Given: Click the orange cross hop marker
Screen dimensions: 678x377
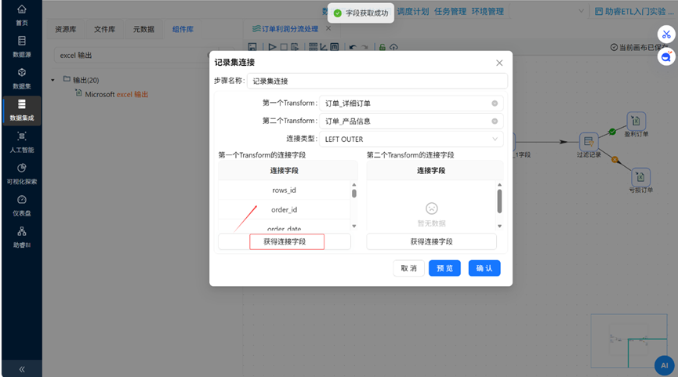Looking at the screenshot, I should pos(615,160).
